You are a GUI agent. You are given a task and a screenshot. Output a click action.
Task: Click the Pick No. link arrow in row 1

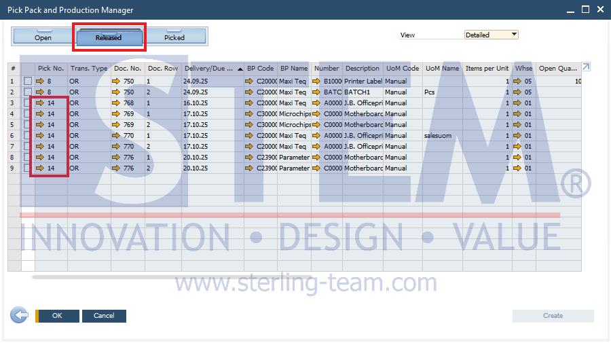click(40, 82)
